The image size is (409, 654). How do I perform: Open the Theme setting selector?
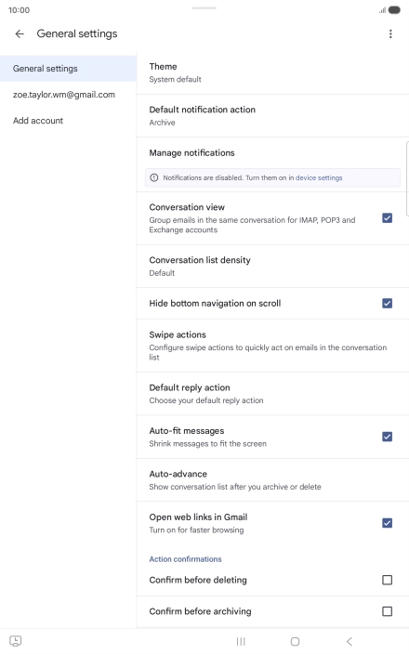point(272,73)
